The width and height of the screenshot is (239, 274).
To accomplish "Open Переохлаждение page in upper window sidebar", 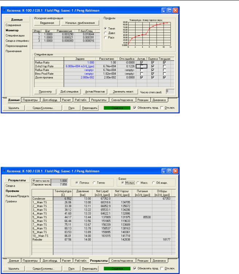I will tap(16, 46).
